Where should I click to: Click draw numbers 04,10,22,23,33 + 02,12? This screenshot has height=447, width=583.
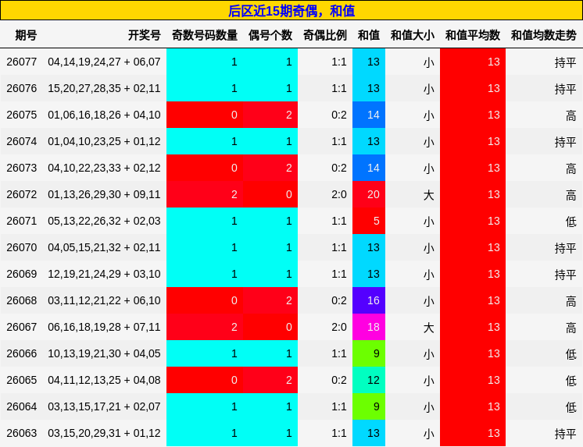[104, 168]
